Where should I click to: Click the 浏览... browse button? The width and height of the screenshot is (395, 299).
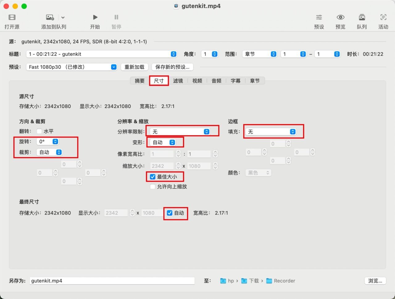[x=375, y=281]
